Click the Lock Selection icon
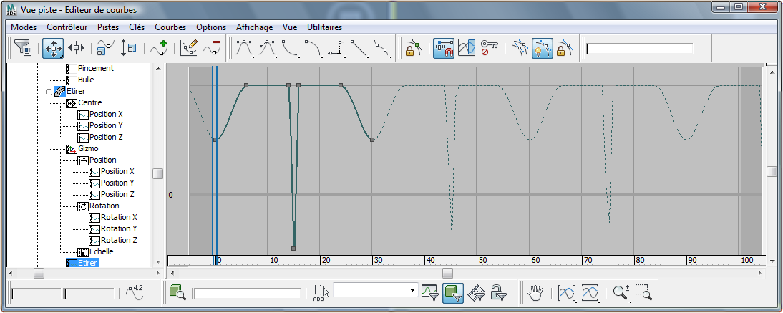This screenshot has width=783, height=313. [414, 48]
